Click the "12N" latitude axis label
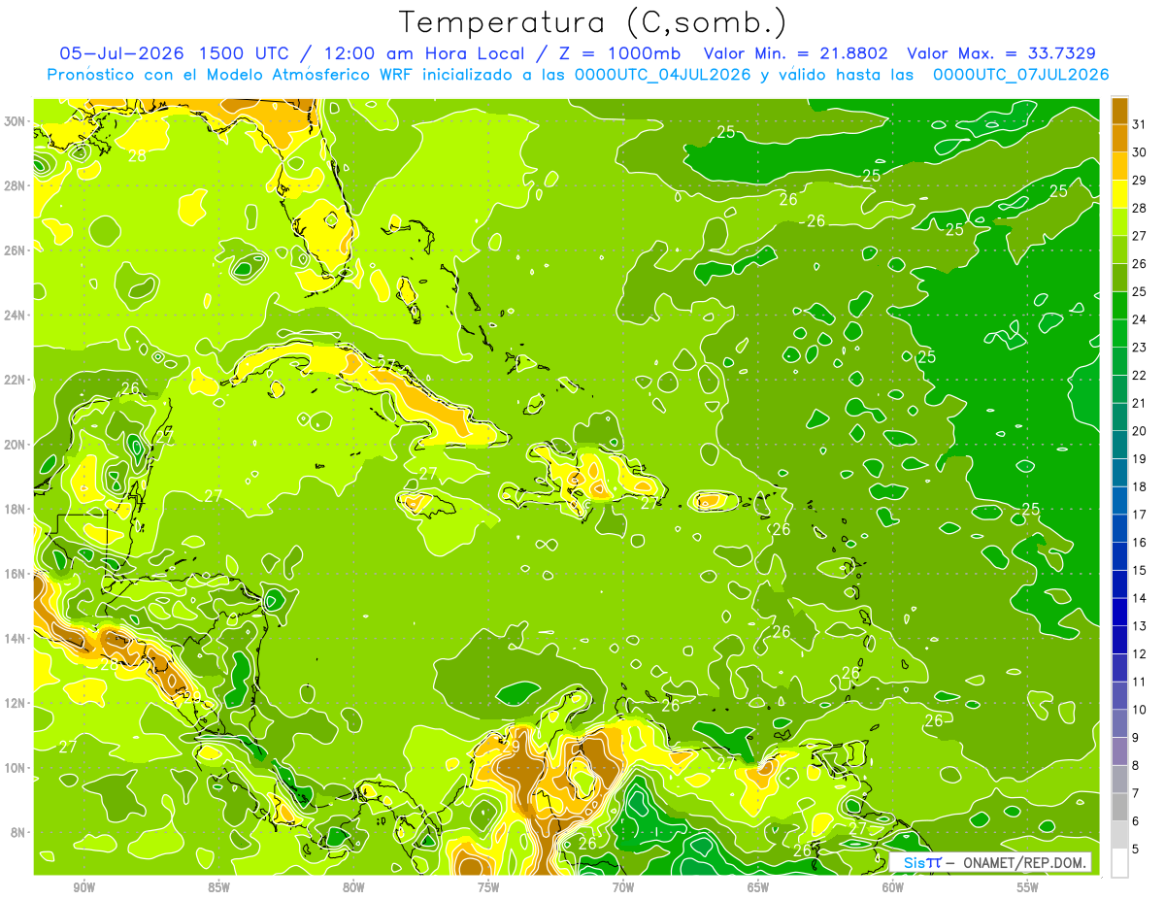 tap(14, 703)
